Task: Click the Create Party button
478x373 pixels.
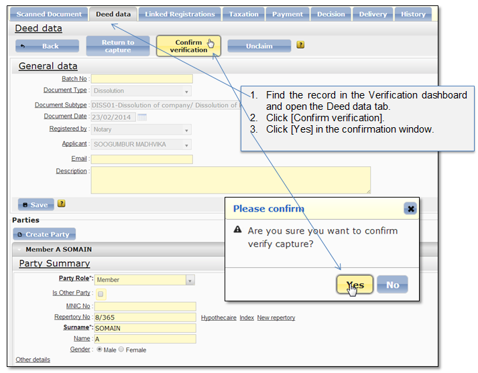Action: pos(44,234)
